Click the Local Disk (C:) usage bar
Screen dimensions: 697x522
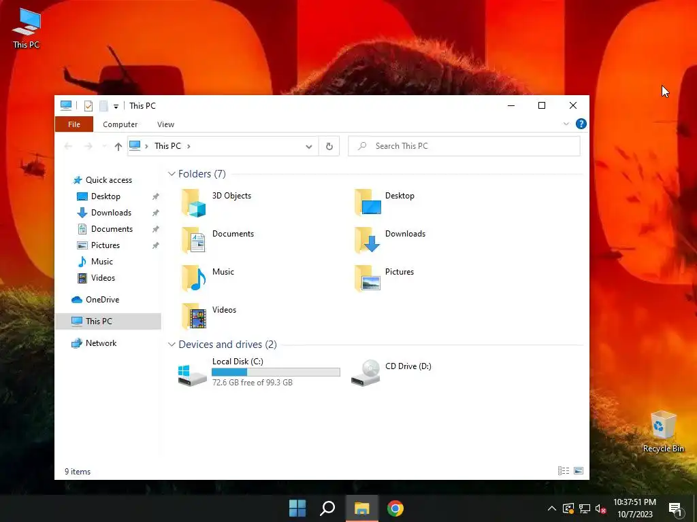click(x=276, y=372)
